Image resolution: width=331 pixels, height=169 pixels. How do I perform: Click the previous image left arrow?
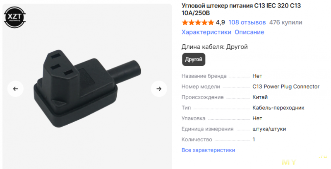tap(15, 89)
